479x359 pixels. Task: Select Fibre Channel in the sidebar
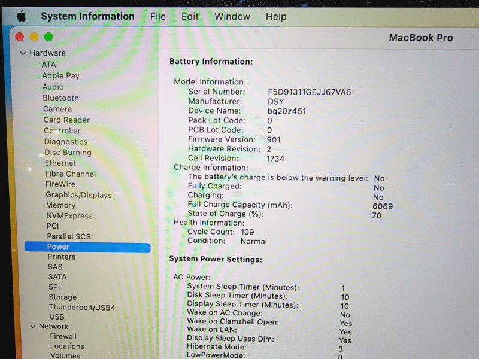click(71, 174)
